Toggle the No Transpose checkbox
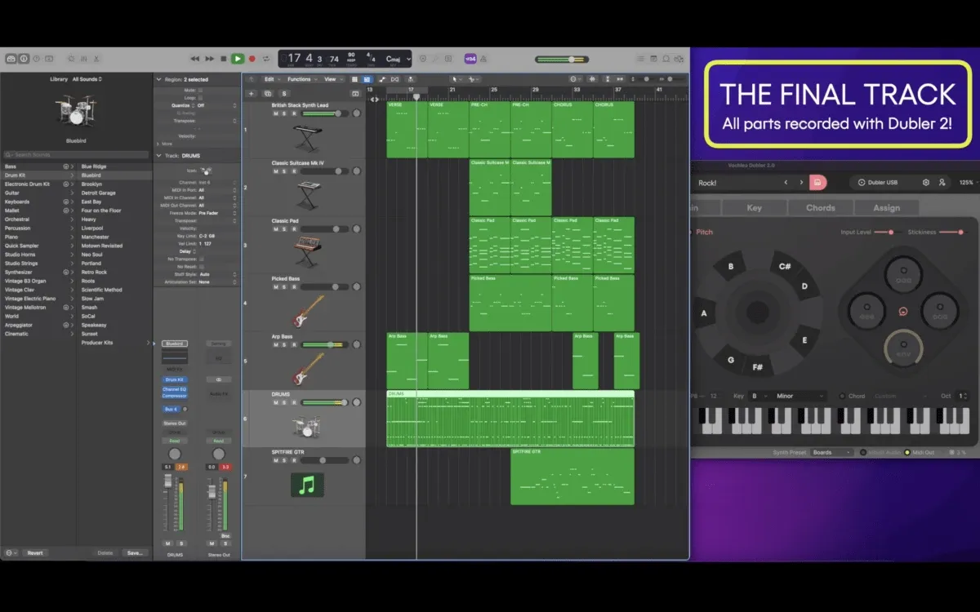This screenshot has height=612, width=980. [201, 259]
